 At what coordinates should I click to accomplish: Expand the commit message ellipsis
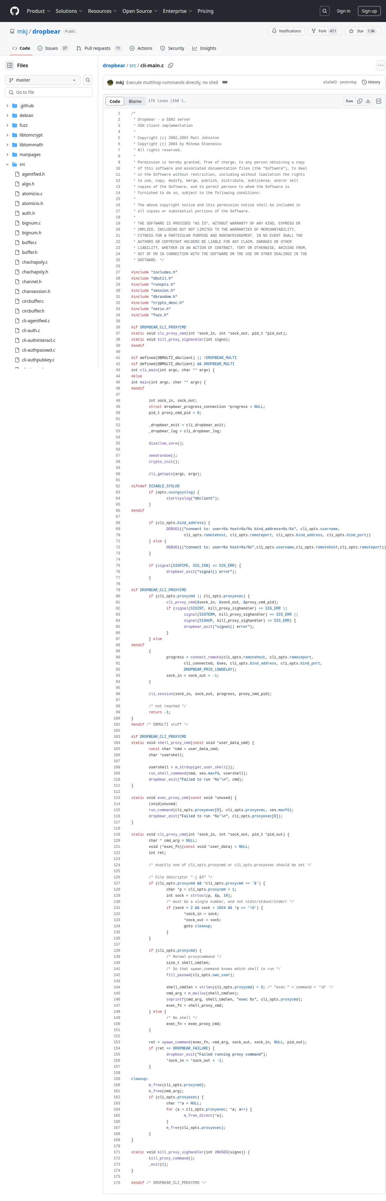[225, 82]
